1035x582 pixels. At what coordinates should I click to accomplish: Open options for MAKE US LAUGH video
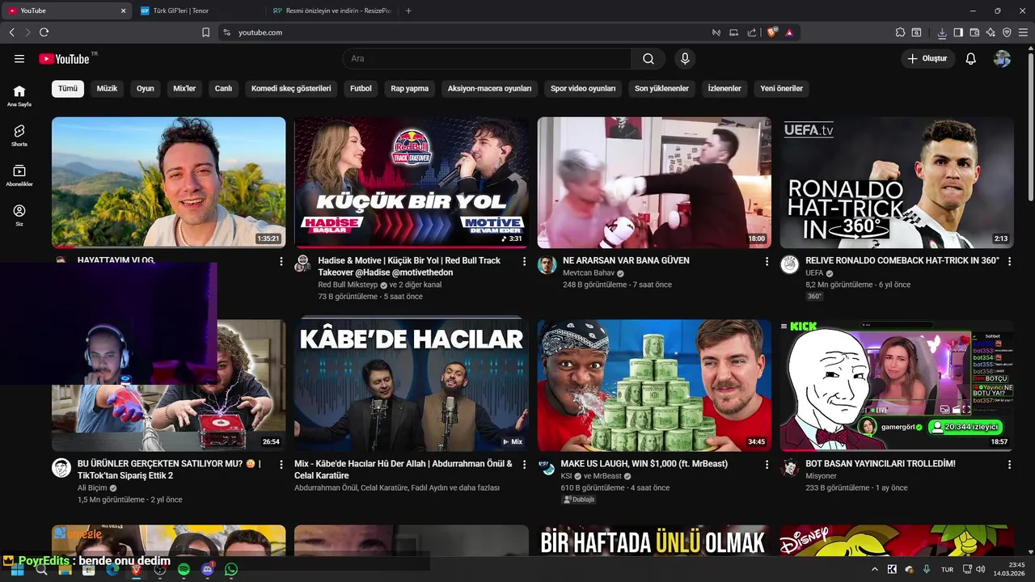point(767,465)
